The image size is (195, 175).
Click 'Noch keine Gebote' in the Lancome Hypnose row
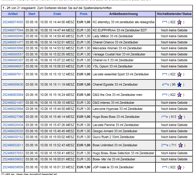pos(174,109)
